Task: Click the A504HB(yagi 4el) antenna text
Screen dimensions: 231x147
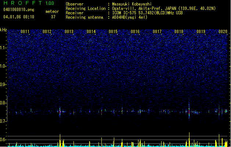Action: click(130, 17)
